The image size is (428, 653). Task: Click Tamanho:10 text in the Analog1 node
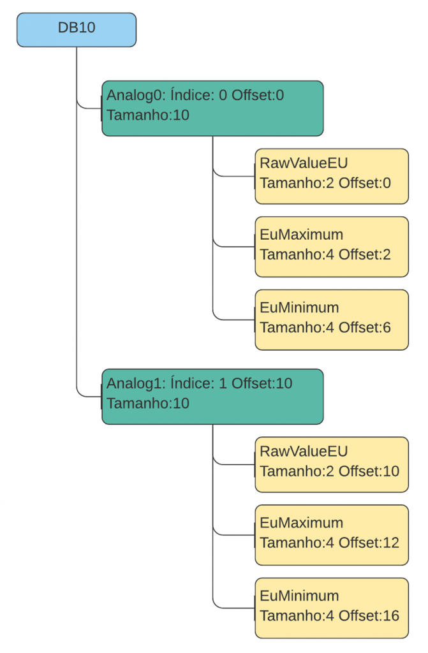pyautogui.click(x=148, y=403)
